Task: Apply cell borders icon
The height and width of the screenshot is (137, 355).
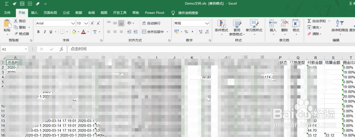Action: pos(62,32)
